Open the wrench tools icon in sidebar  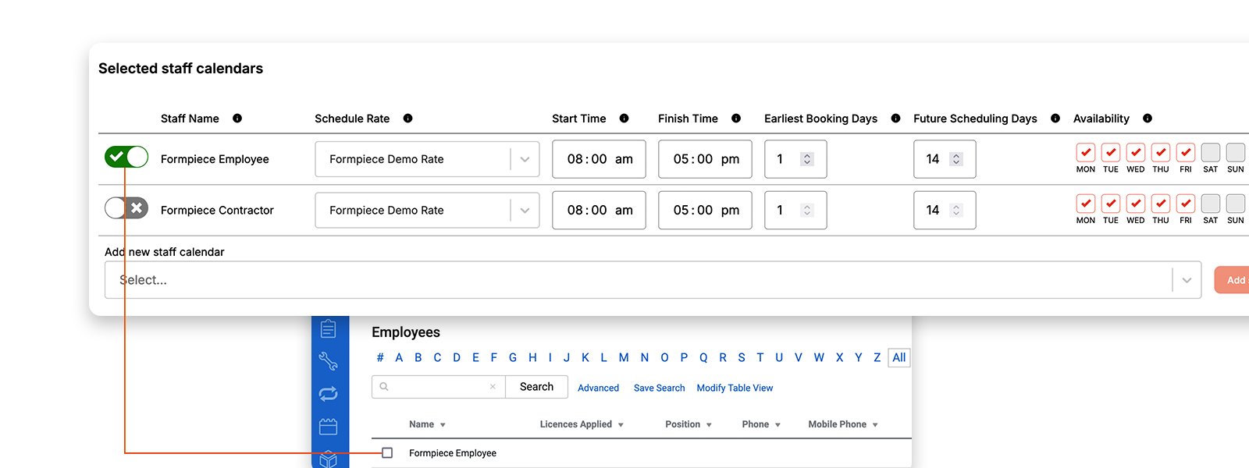[x=328, y=361]
